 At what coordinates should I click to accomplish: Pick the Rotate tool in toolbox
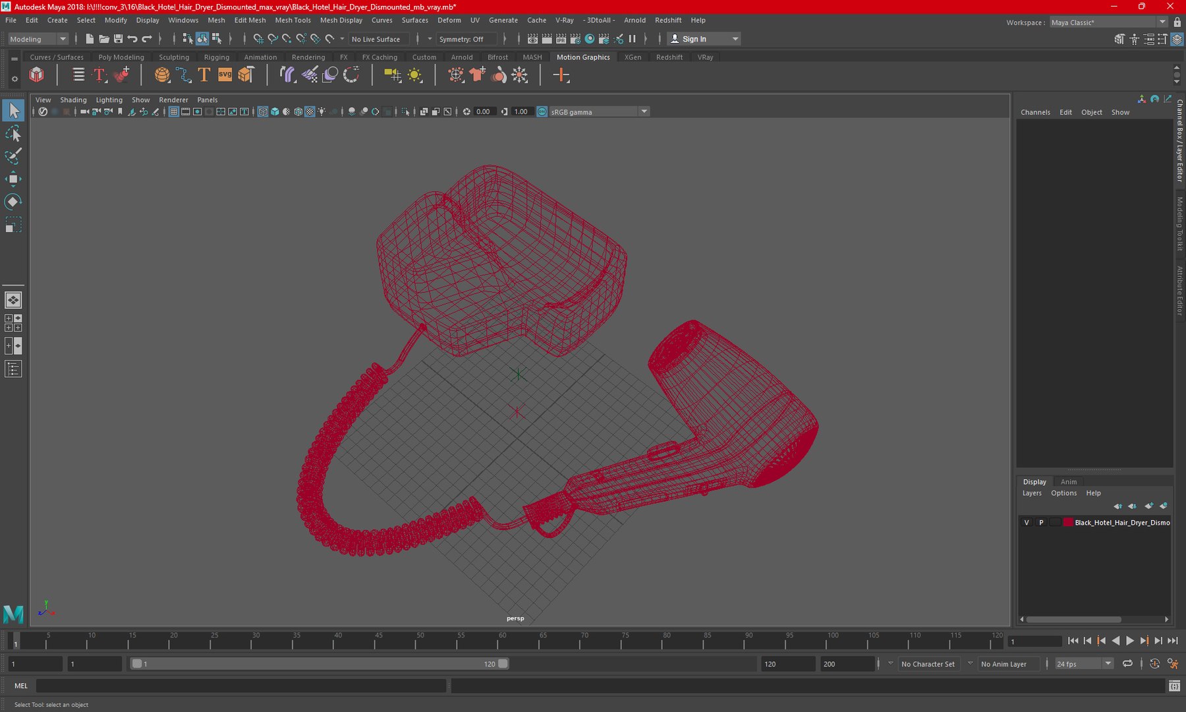pos(13,201)
